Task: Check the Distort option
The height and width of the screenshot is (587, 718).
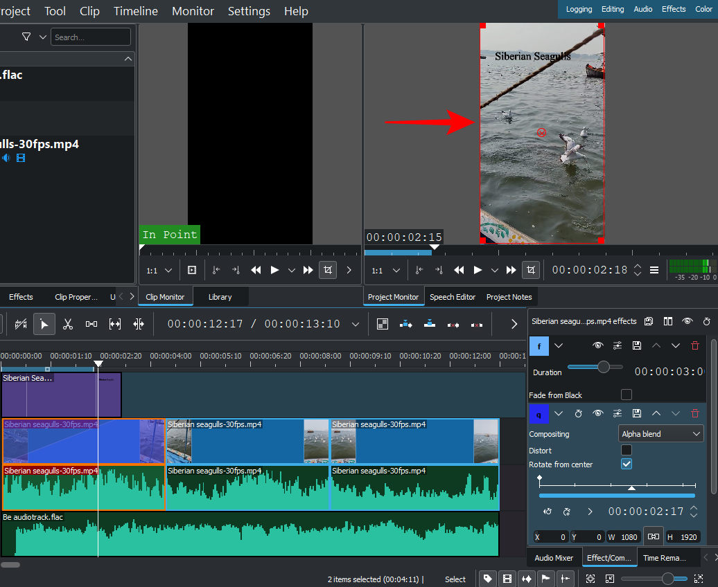Action: (x=627, y=450)
